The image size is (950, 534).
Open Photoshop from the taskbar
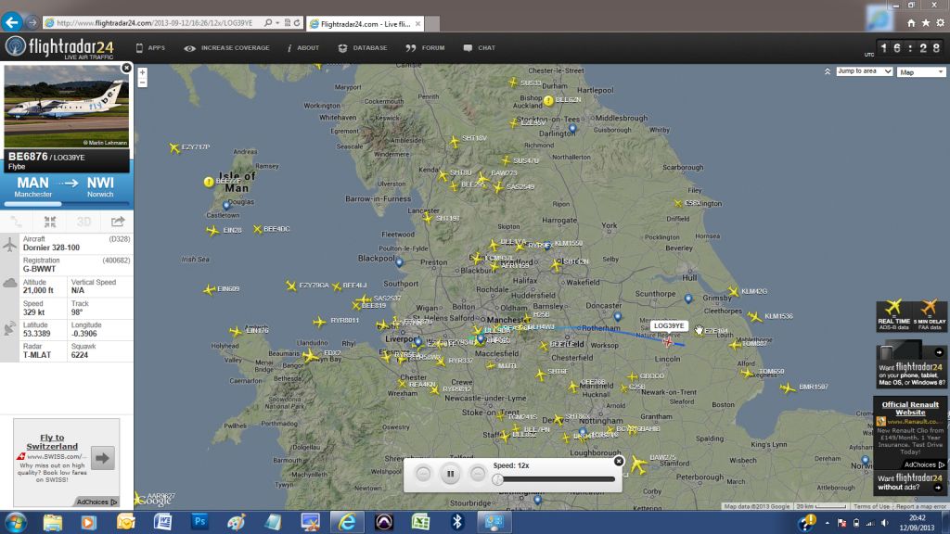coord(199,521)
